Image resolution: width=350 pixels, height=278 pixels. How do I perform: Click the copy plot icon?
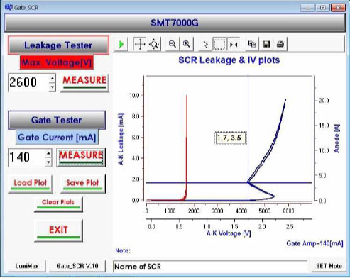(x=252, y=44)
